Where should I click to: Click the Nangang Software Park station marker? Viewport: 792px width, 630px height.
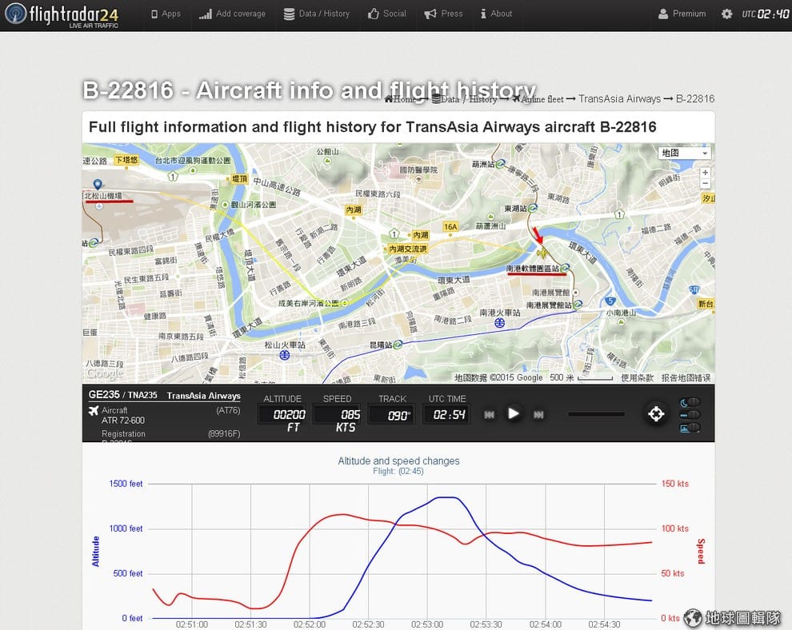(x=565, y=268)
